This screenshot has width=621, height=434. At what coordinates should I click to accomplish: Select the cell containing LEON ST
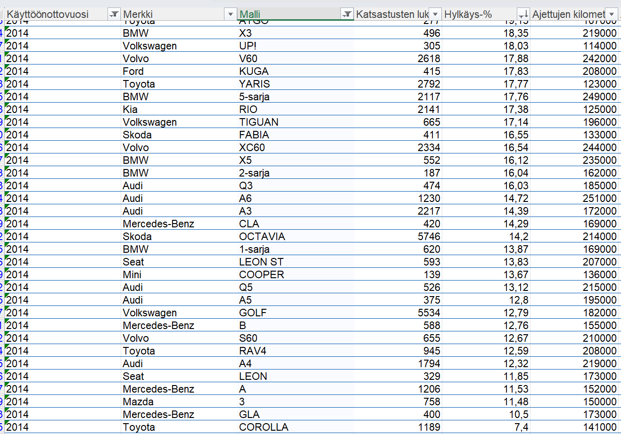click(x=296, y=262)
